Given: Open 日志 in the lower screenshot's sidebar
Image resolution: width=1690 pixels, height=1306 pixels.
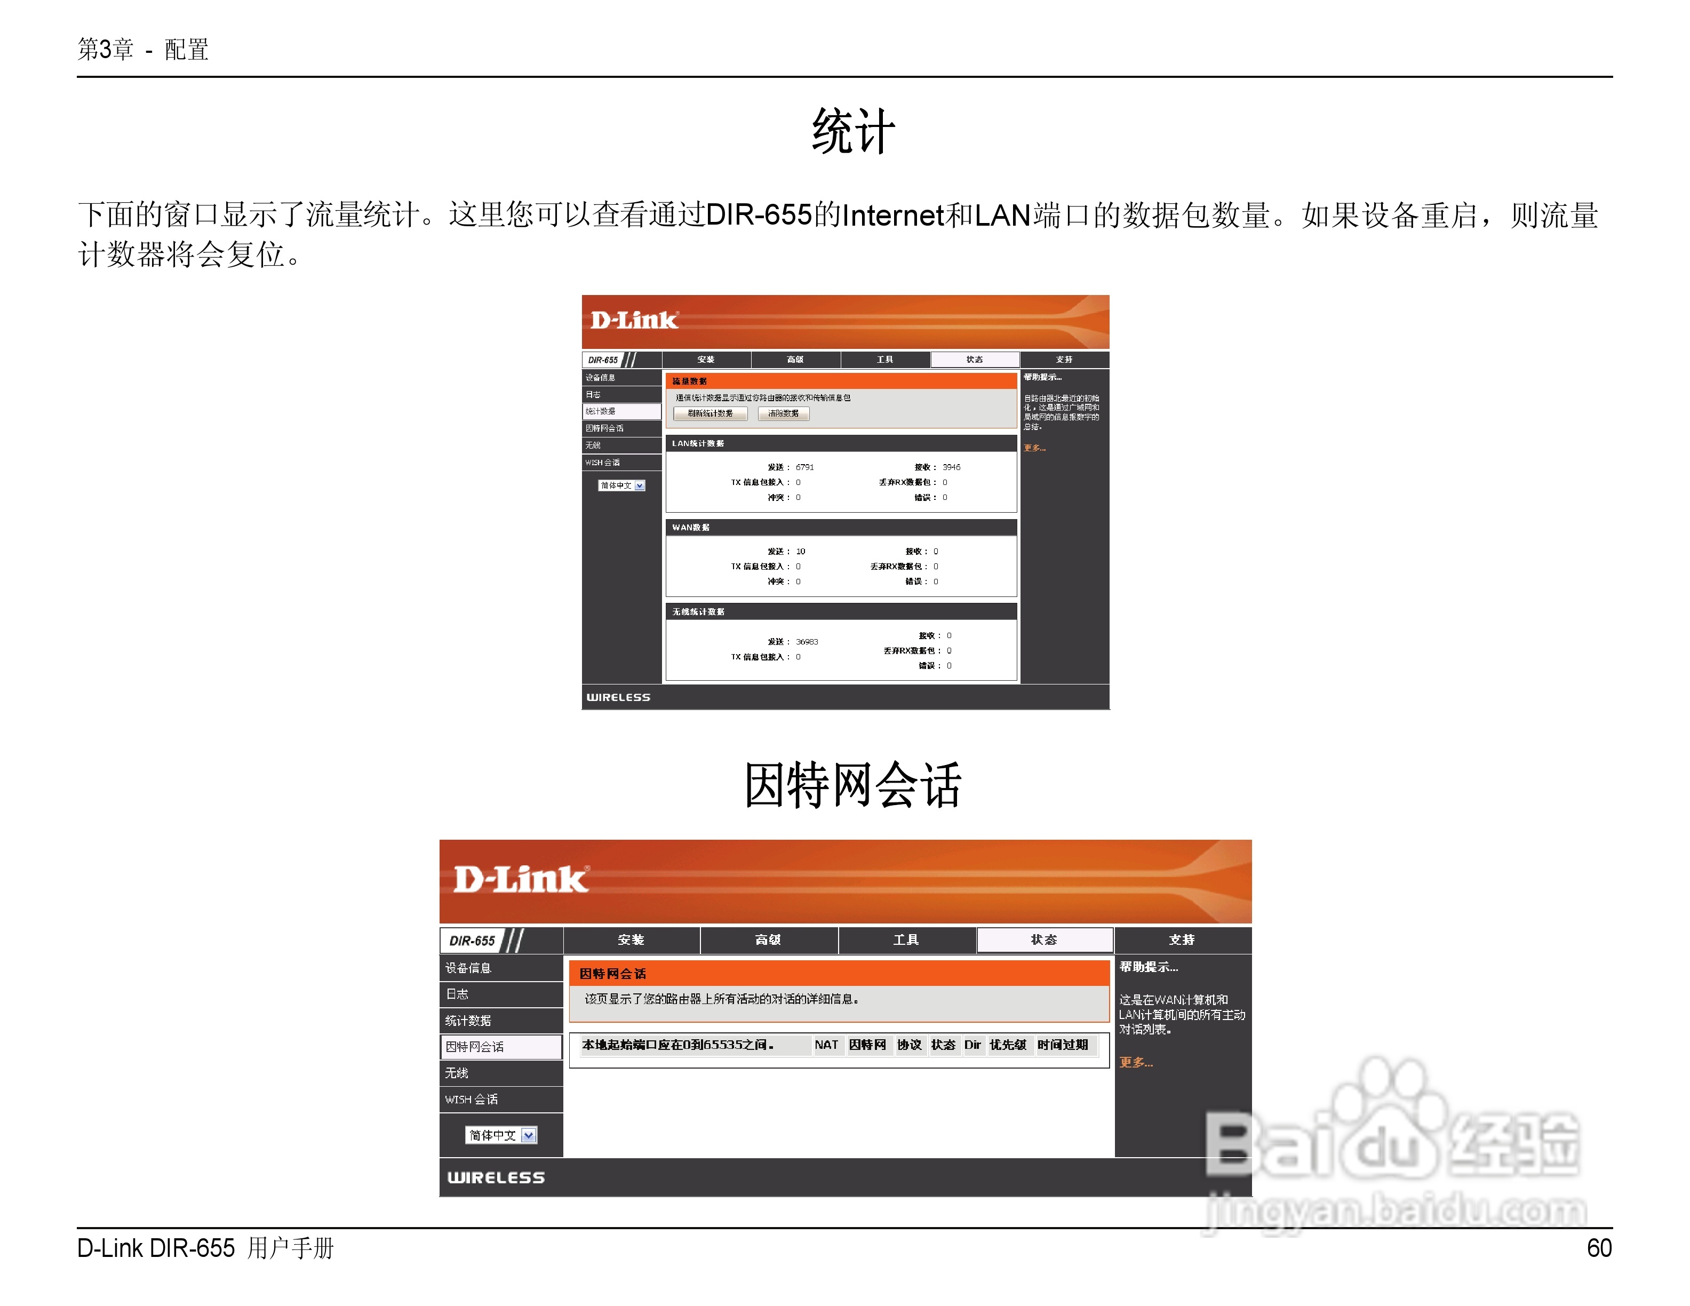Looking at the screenshot, I should click(x=457, y=994).
